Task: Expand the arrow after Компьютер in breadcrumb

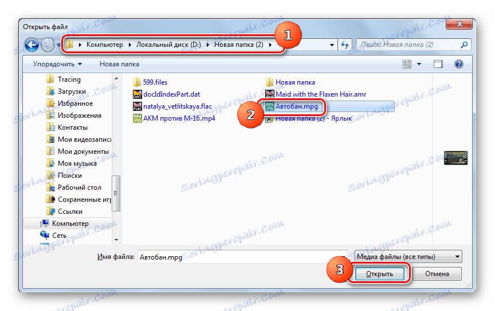Action: click(x=129, y=45)
